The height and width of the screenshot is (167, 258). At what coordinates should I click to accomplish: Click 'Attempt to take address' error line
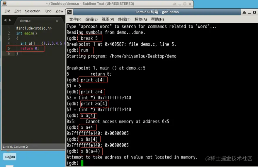coord(132,157)
